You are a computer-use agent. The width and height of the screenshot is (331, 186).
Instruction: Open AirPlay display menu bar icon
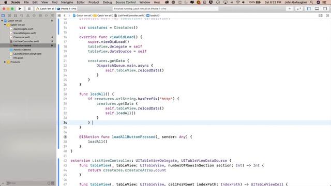point(225,2)
